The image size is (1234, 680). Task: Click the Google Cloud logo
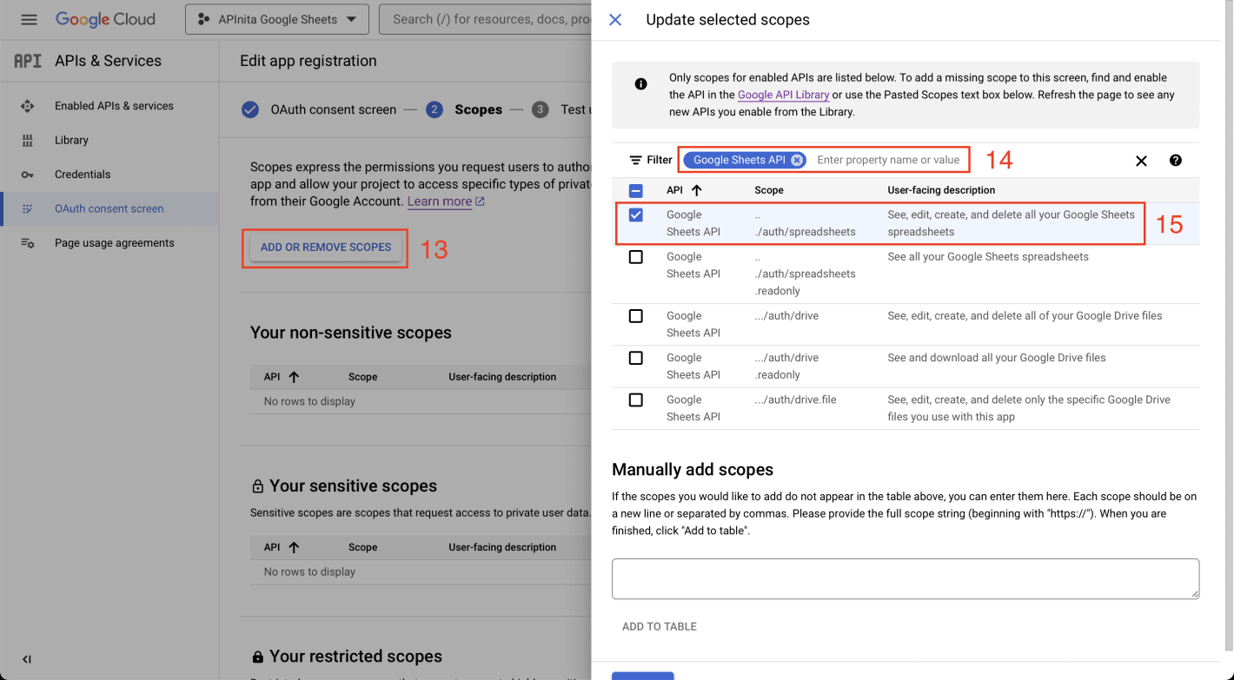tap(104, 18)
